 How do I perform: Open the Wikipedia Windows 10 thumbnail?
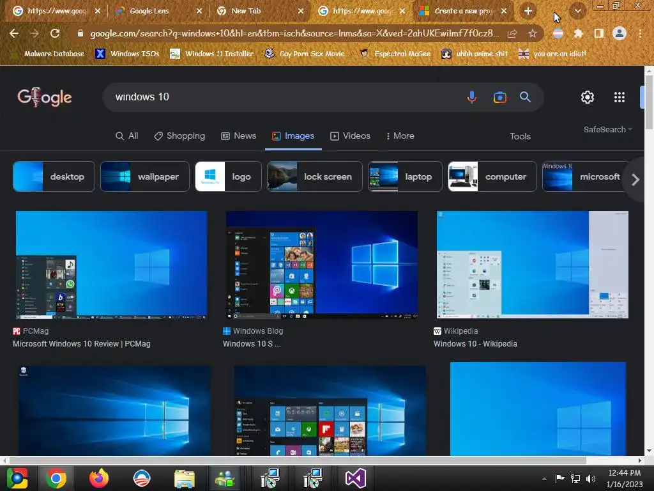(532, 265)
